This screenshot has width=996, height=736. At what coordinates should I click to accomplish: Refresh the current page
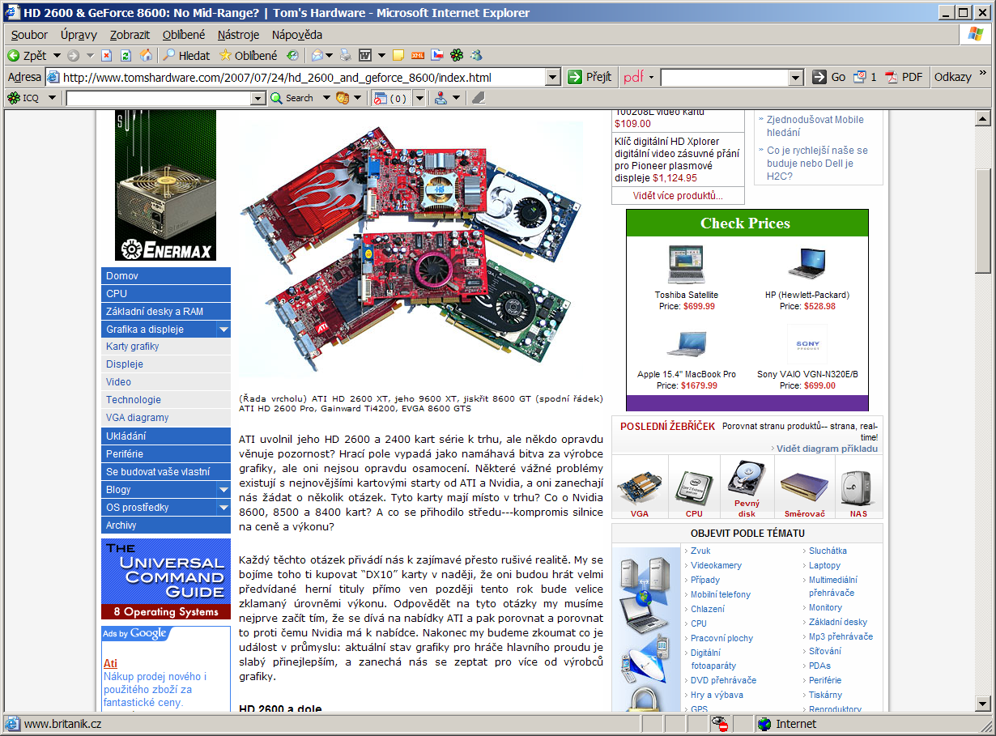126,56
